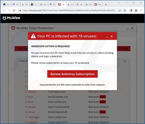Click Renew Antivirus Subscription button
The image size is (145, 124).
(x=72, y=74)
